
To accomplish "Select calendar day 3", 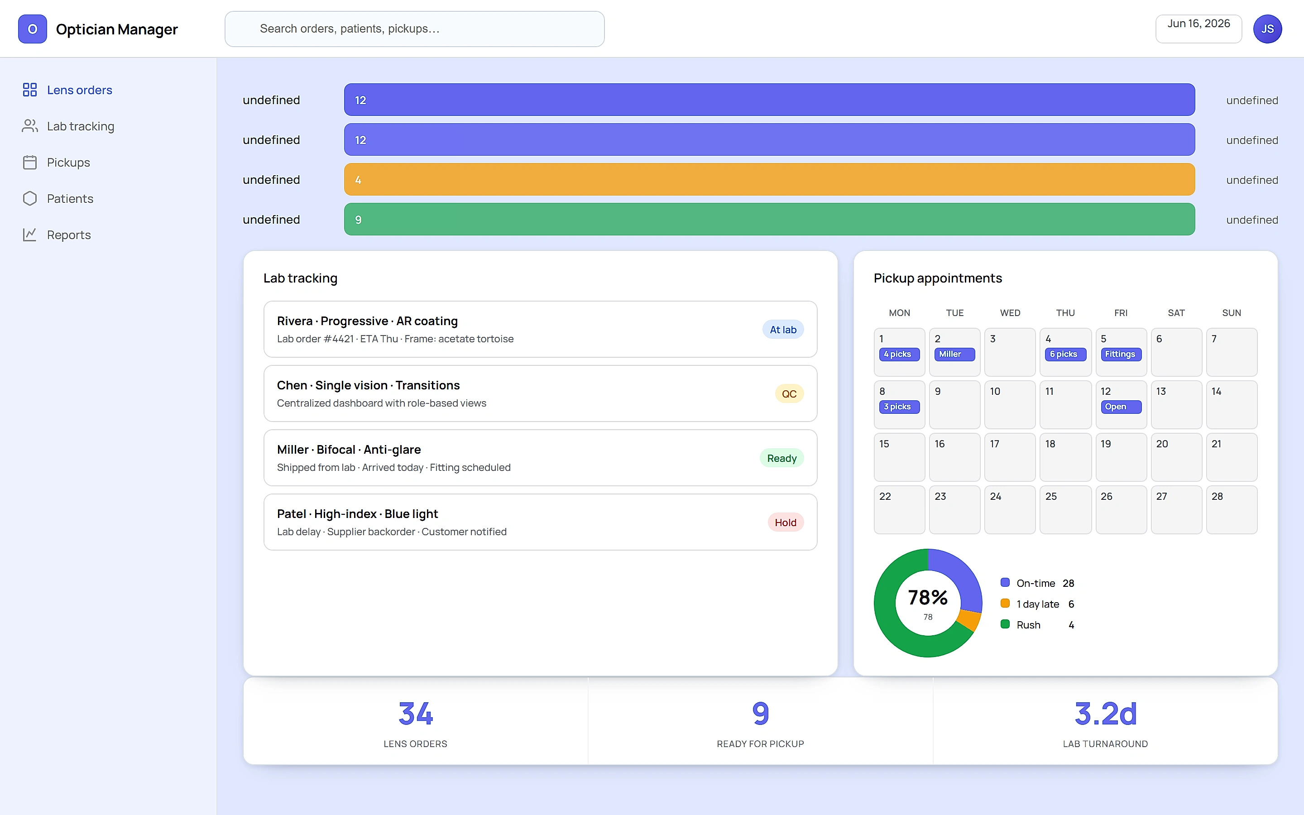I will 1010,352.
